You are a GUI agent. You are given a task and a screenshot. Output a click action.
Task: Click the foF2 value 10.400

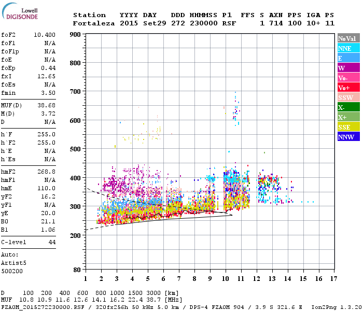[x=45, y=35]
